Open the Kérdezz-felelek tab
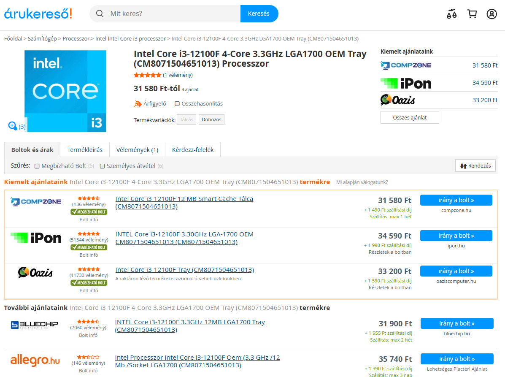This screenshot has width=505, height=377. point(193,150)
